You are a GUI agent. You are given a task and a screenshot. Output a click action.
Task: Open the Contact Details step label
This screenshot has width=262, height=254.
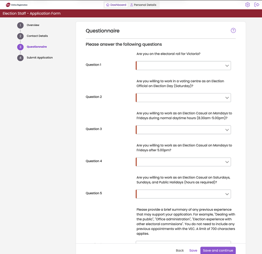[37, 36]
